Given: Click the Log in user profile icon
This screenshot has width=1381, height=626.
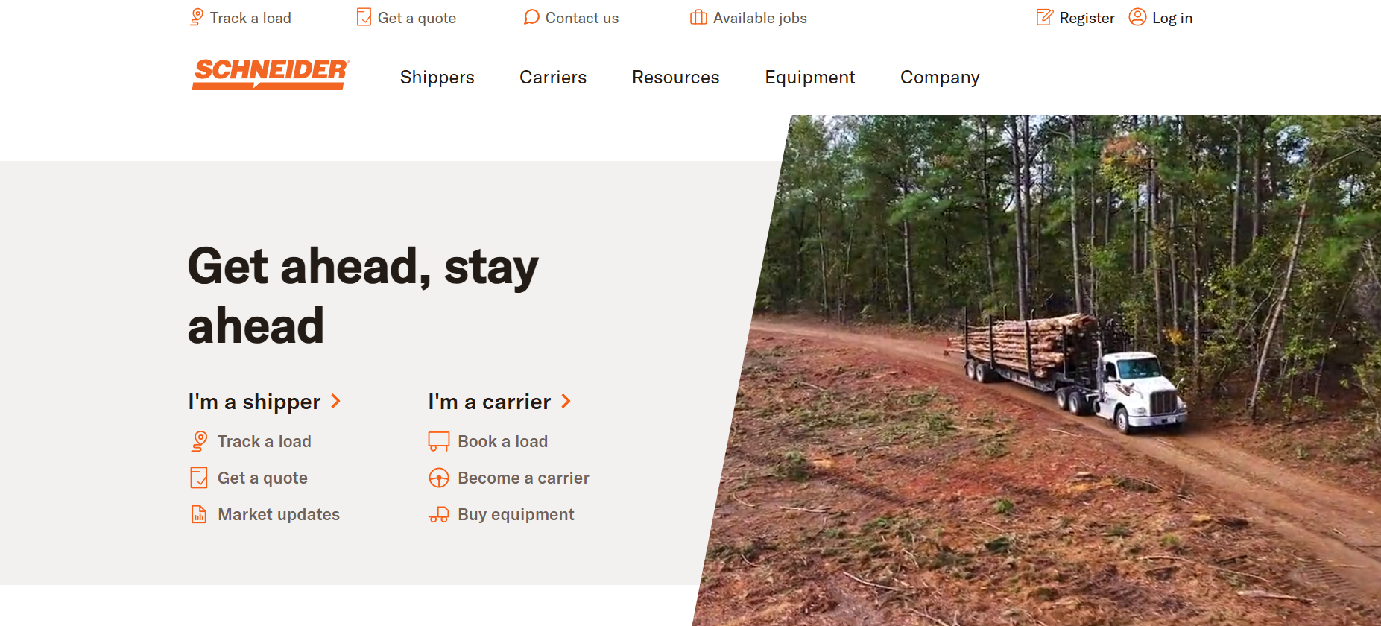Looking at the screenshot, I should [x=1137, y=17].
